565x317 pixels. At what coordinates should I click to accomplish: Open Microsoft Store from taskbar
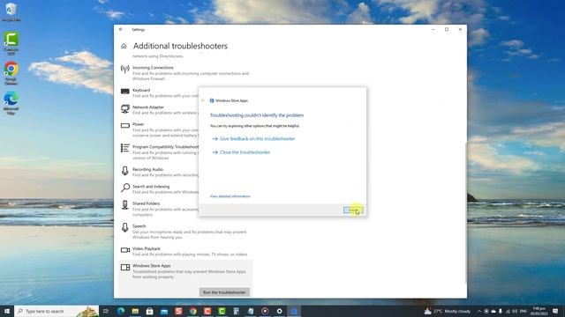[x=149, y=311]
